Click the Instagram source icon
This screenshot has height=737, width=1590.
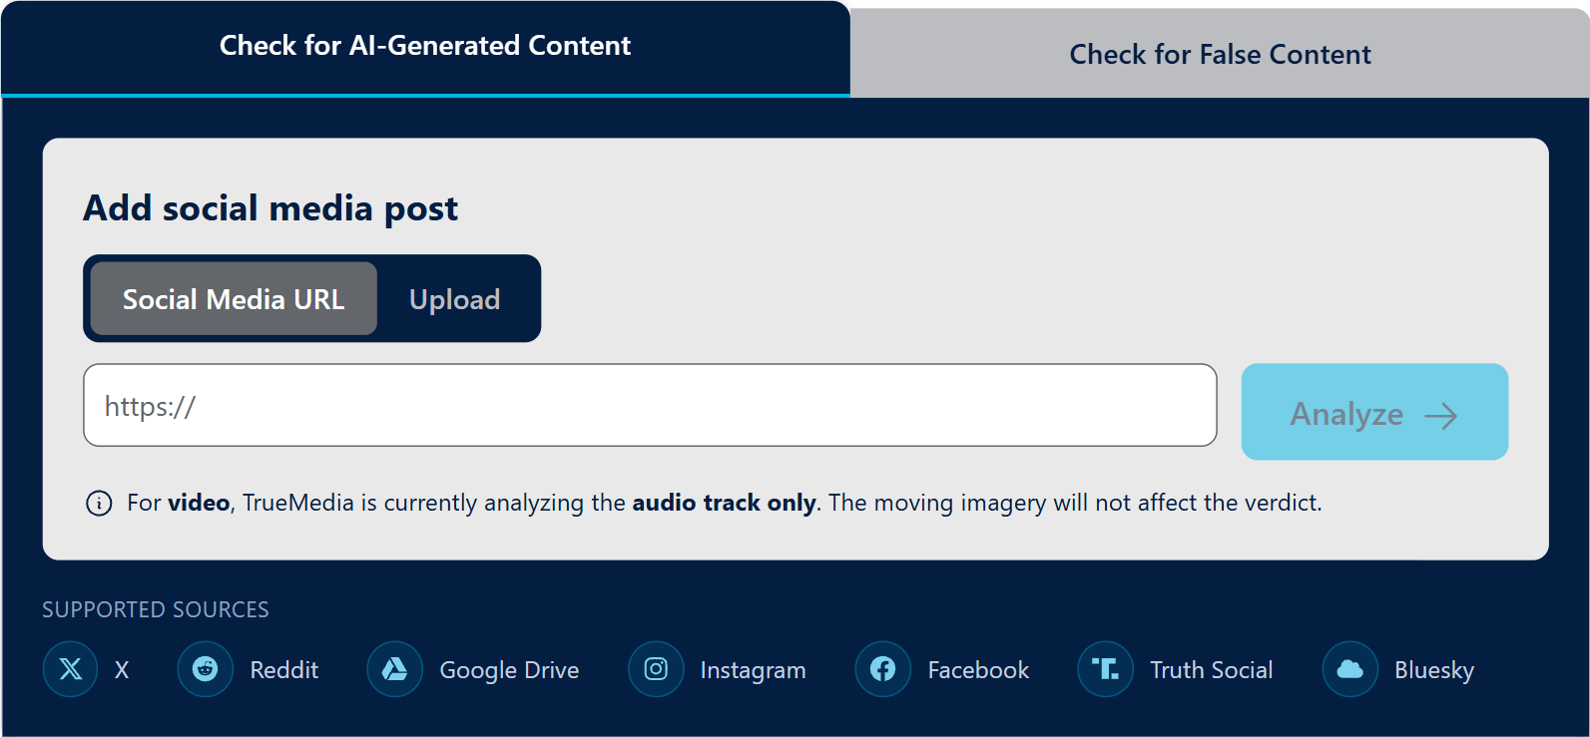[x=656, y=669]
